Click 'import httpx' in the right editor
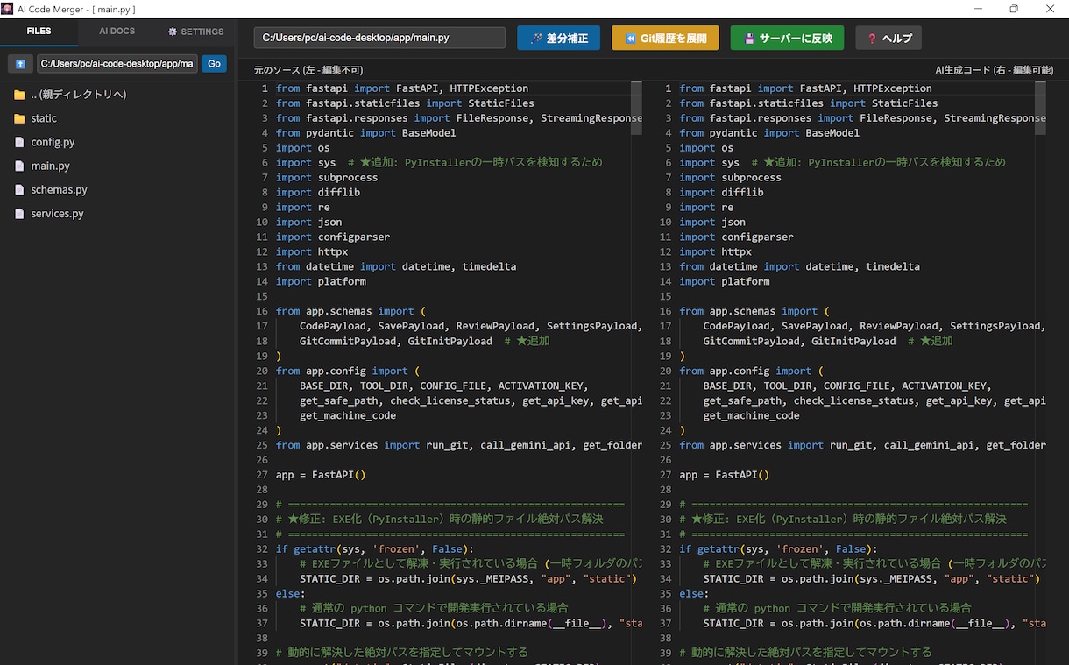 tap(715, 251)
